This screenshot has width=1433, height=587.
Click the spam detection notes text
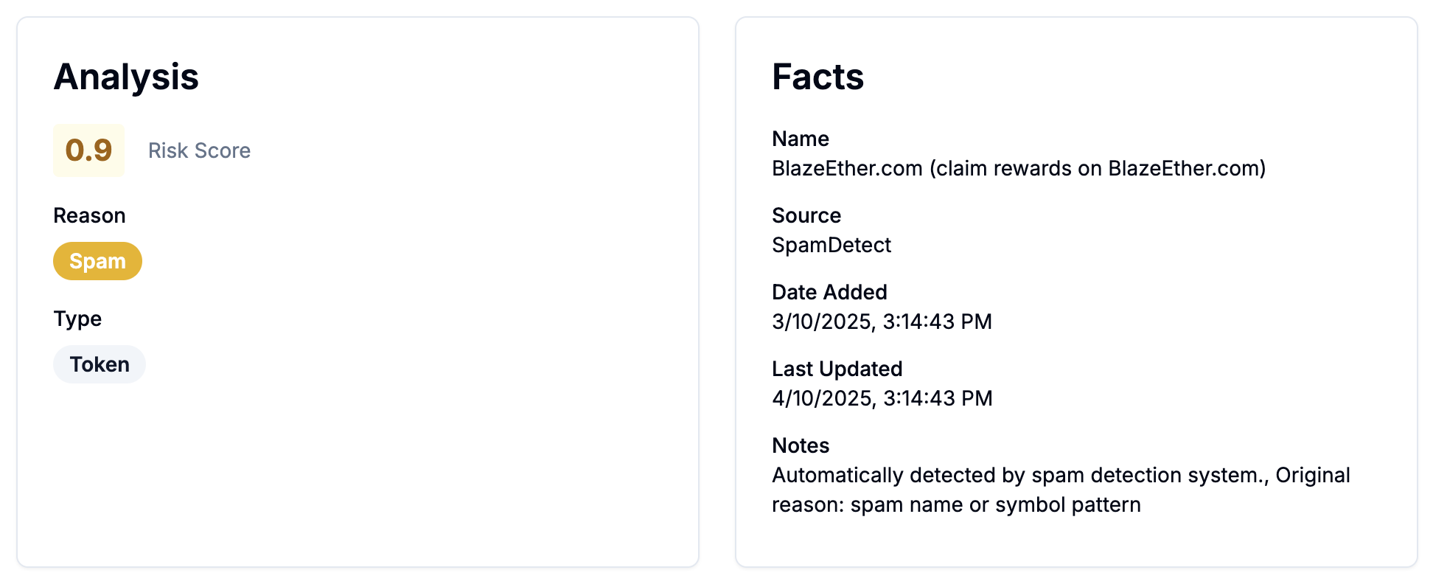(x=1060, y=490)
